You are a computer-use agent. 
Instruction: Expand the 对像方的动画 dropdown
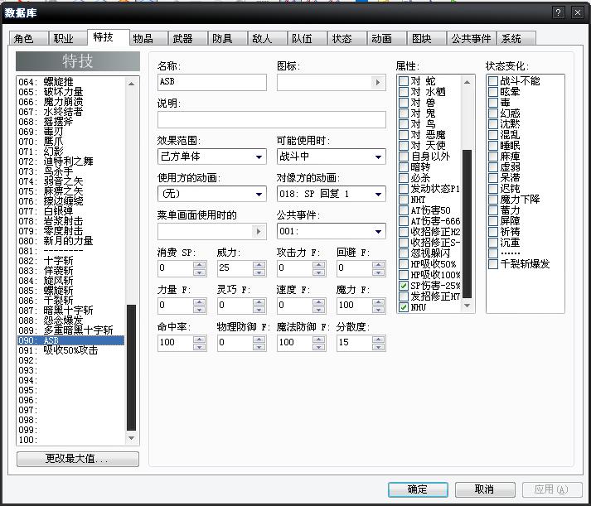click(x=331, y=194)
